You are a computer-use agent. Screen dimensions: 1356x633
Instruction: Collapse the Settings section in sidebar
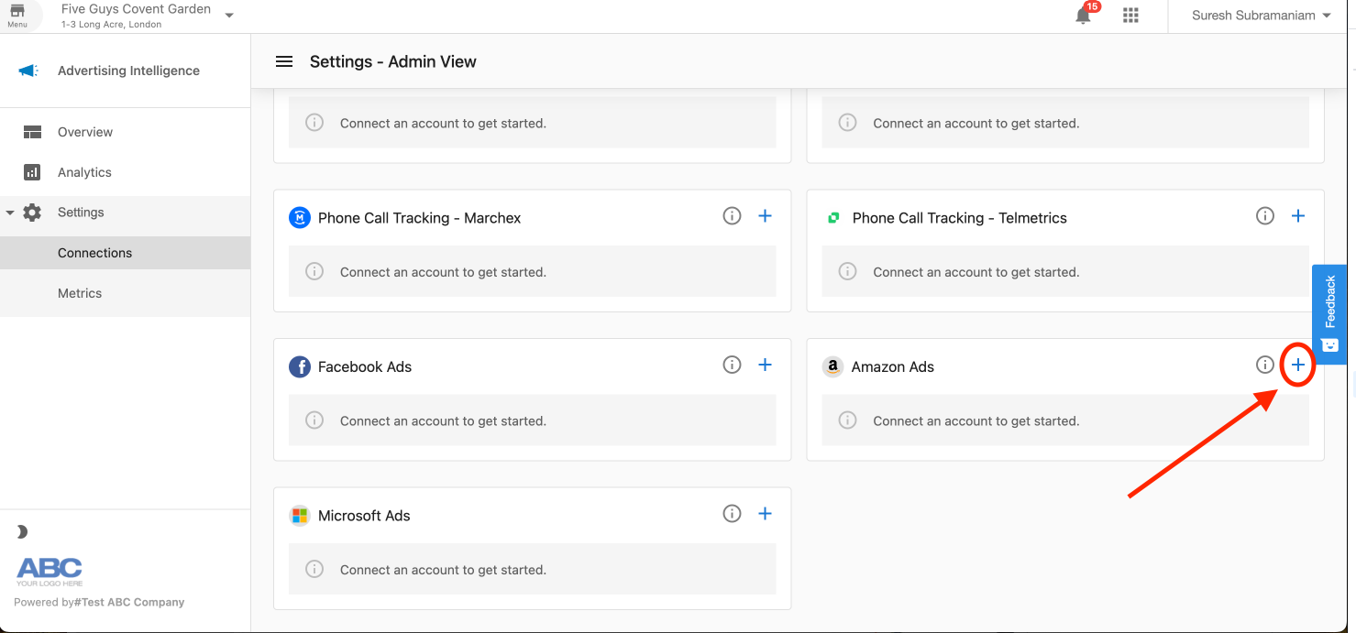coord(10,213)
